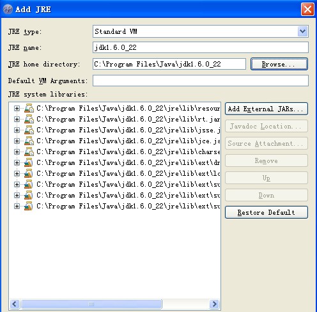
Task: Click the Remove button
Action: point(267,160)
